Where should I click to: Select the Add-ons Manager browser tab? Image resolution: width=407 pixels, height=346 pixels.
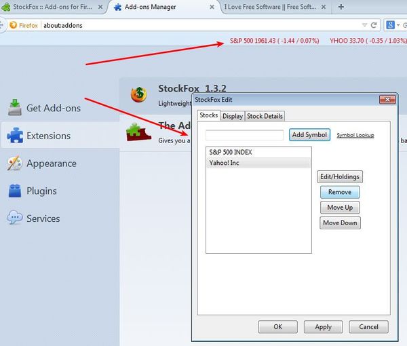point(151,7)
